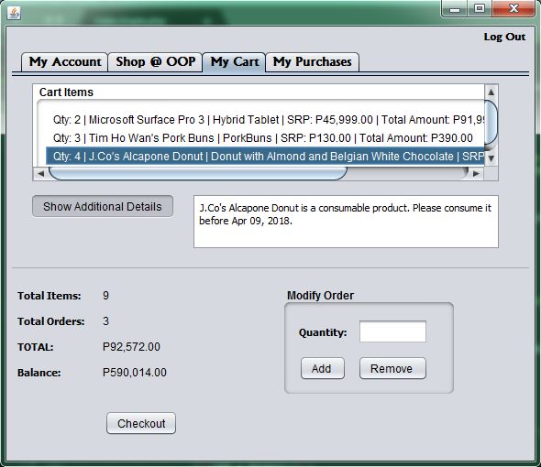Maximize the shop window

point(480,9)
